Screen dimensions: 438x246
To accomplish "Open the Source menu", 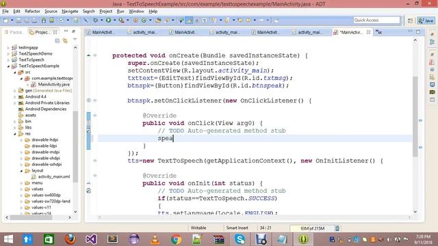I will [x=51, y=11].
